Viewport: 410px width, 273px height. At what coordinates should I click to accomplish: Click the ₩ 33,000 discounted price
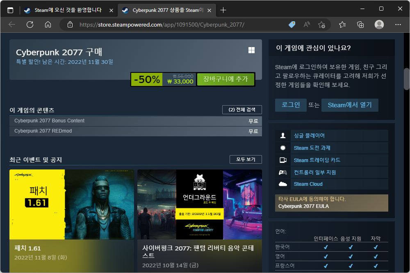click(x=180, y=82)
